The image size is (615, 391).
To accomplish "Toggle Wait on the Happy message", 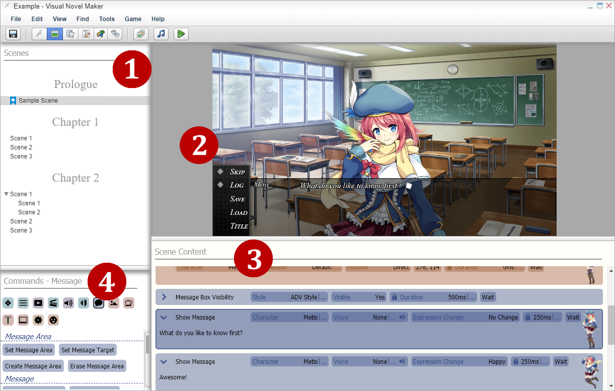I will [x=561, y=362].
